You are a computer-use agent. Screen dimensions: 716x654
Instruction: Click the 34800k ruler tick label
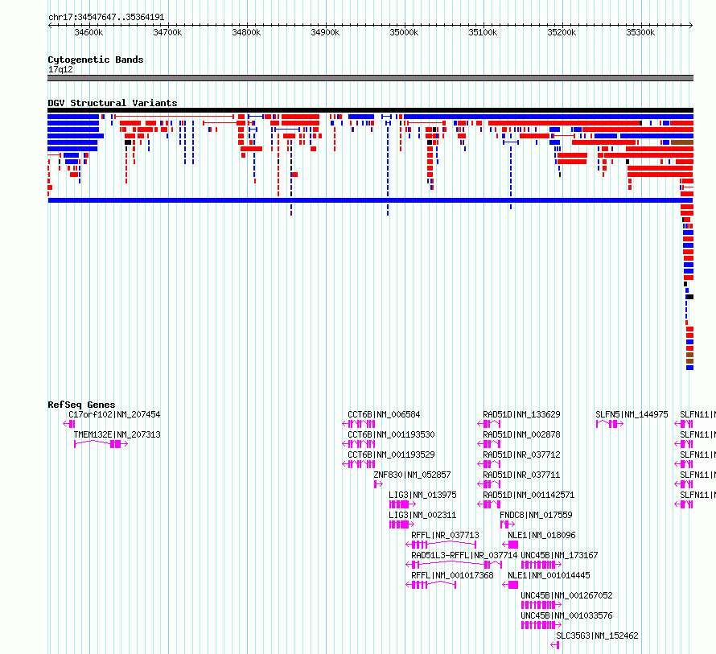(x=247, y=32)
